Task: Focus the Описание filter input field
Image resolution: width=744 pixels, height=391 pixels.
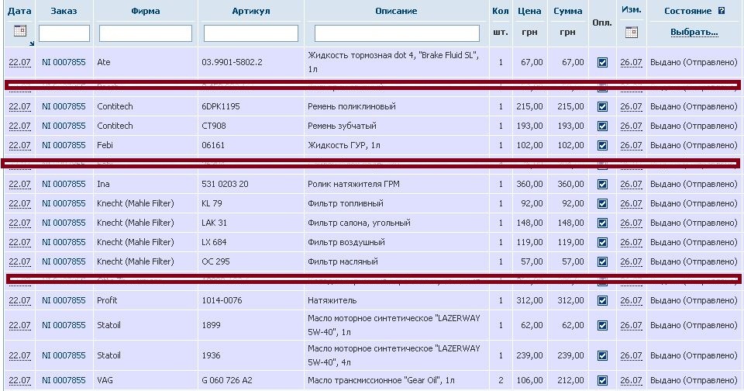Action: coord(397,33)
